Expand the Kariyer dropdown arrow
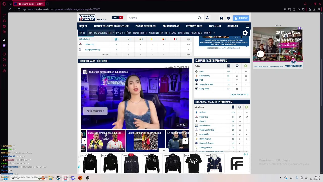This screenshot has height=182, width=323. 214,33
